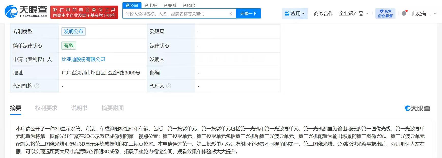Open the 应用 dropdown menu
The height and width of the screenshot is (158, 442).
pyautogui.click(x=295, y=13)
